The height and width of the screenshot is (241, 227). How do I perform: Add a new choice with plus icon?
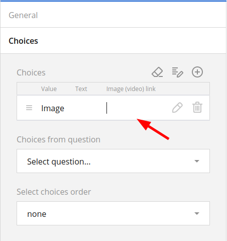click(x=197, y=72)
